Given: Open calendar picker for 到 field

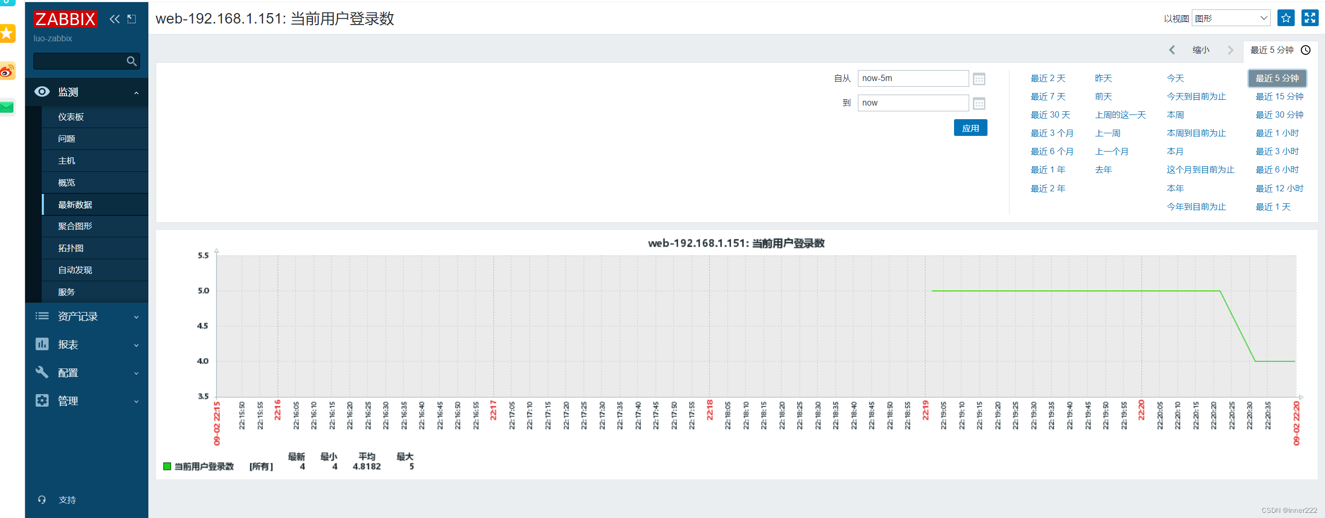Looking at the screenshot, I should click(x=979, y=103).
